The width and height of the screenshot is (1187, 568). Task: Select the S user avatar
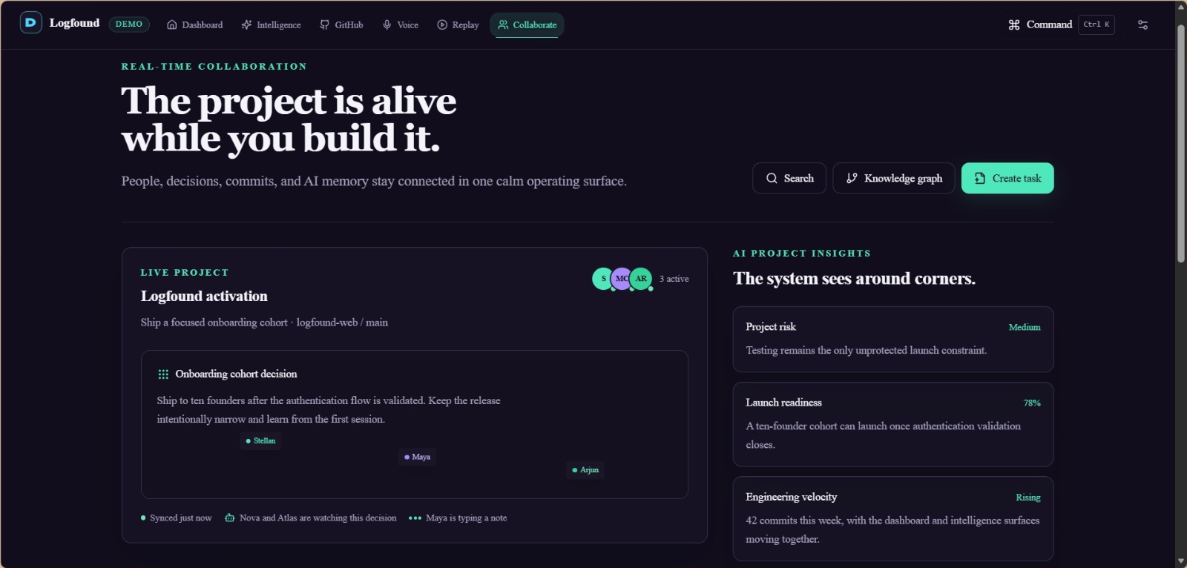[603, 279]
